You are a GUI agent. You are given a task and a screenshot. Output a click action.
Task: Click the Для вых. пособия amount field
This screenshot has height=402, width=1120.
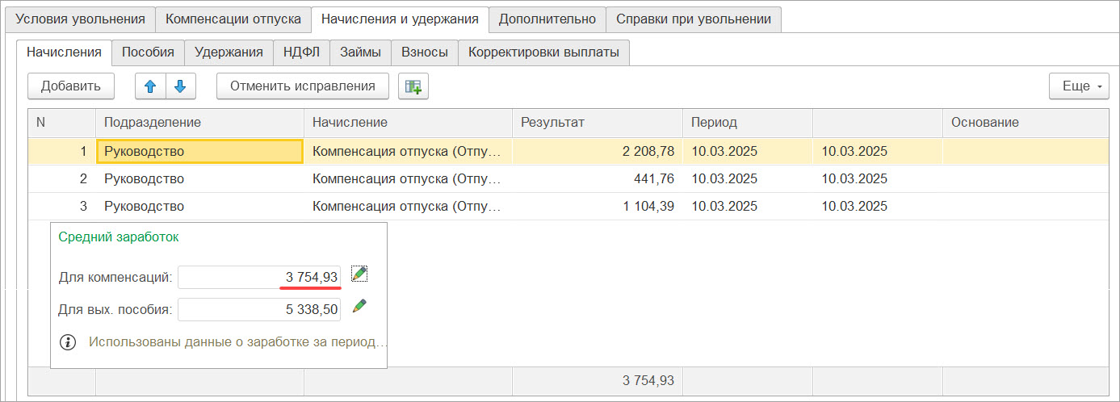tap(258, 309)
